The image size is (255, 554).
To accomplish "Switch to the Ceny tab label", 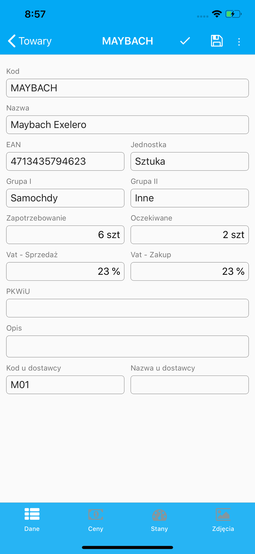I will pos(96,529).
